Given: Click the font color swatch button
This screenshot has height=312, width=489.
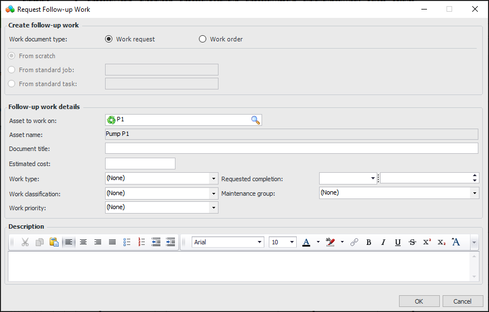Looking at the screenshot, I should point(306,242).
